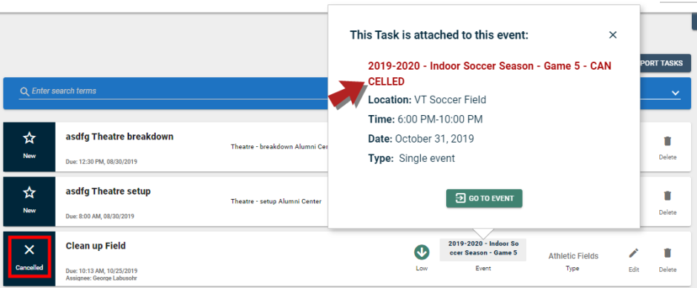Click the GO TO EVENT button

click(x=484, y=198)
